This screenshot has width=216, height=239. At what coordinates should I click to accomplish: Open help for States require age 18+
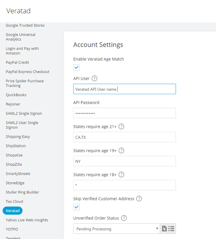coord(121,175)
